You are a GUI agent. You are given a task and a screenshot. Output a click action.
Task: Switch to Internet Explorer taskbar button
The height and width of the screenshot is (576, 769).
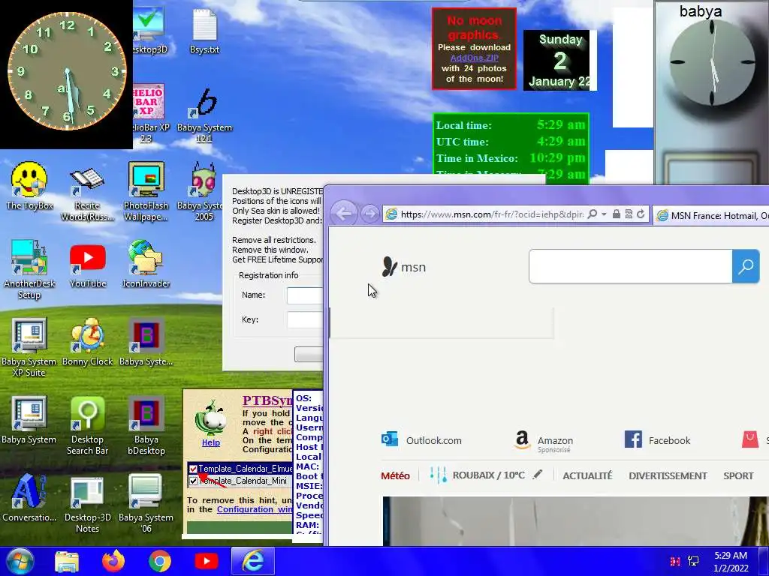pyautogui.click(x=253, y=561)
